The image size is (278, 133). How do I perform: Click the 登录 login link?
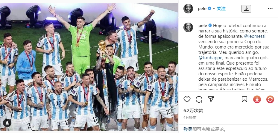coord(188,130)
